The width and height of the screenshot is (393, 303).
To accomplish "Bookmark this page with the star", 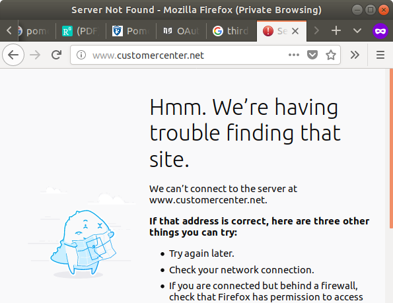I will [x=331, y=55].
